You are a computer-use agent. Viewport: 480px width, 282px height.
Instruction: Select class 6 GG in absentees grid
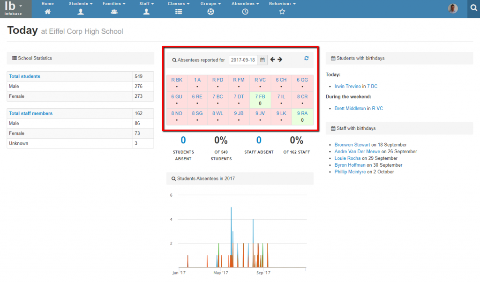coord(302,80)
